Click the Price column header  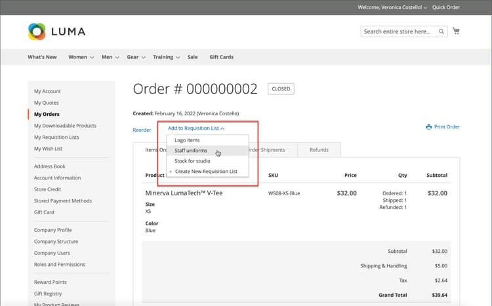pyautogui.click(x=350, y=175)
